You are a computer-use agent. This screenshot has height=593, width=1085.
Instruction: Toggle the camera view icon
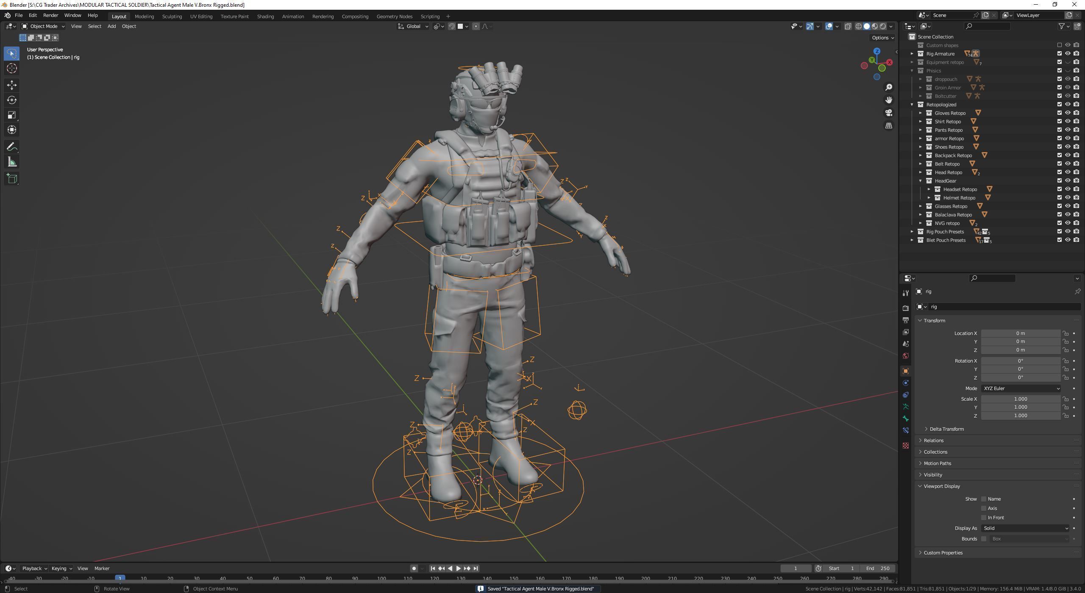coord(888,113)
